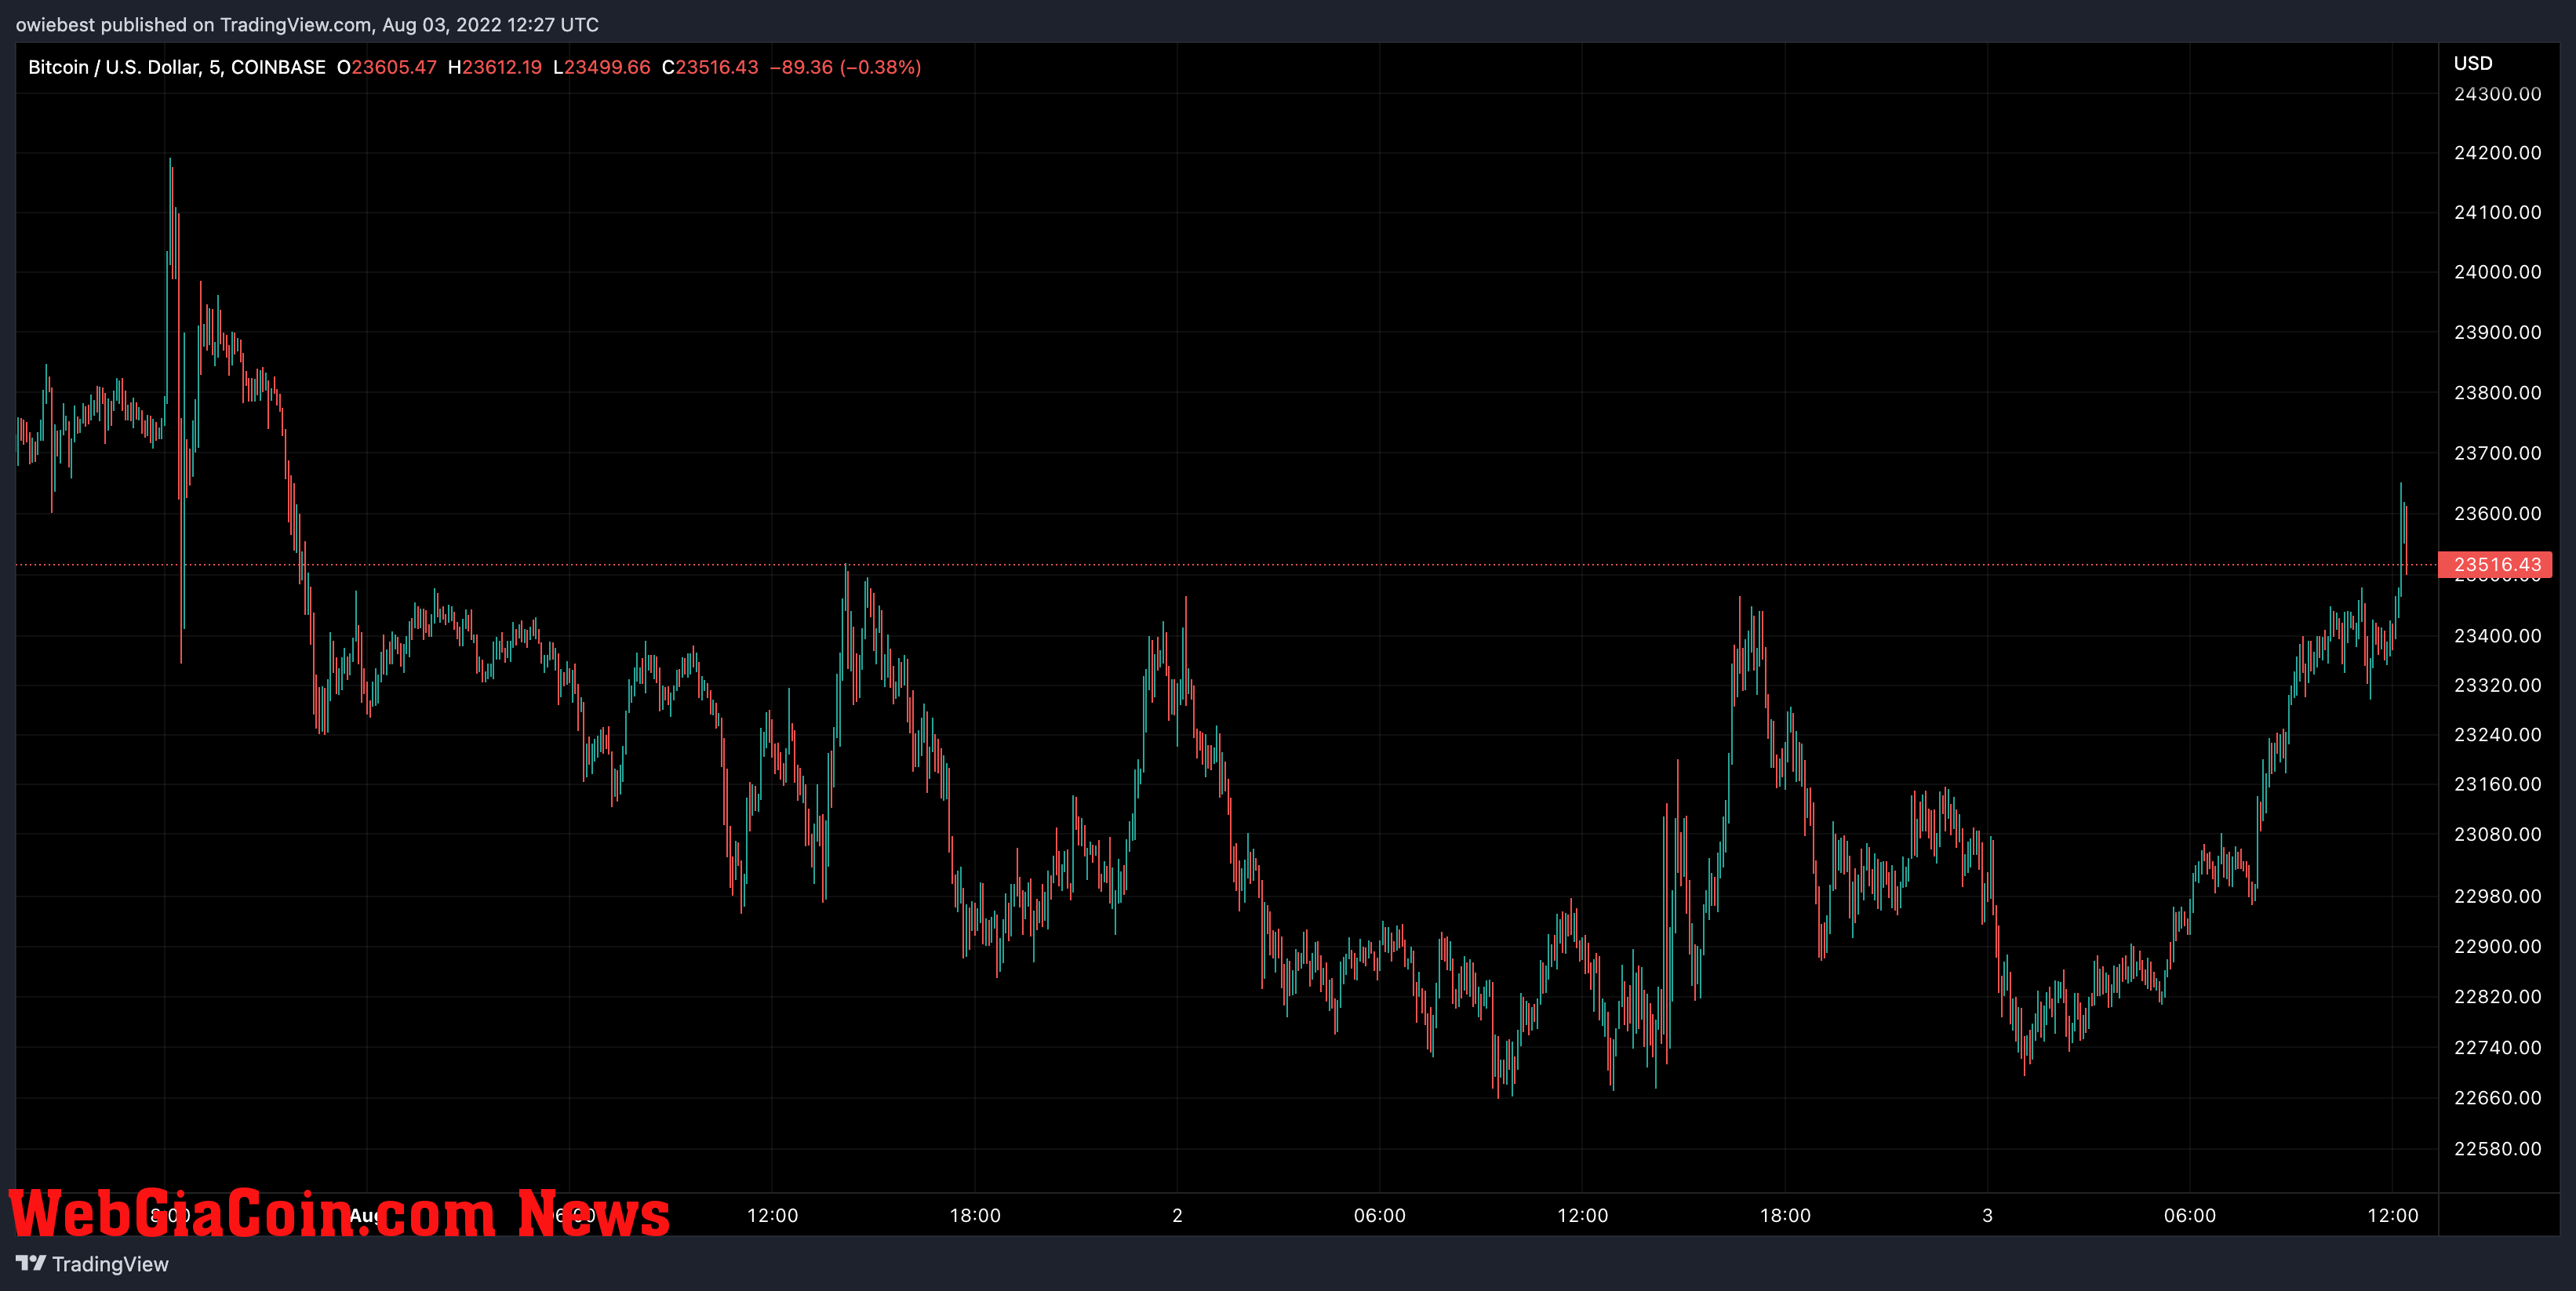
Task: Click the 22900.00 price axis label
Action: coord(2497,946)
